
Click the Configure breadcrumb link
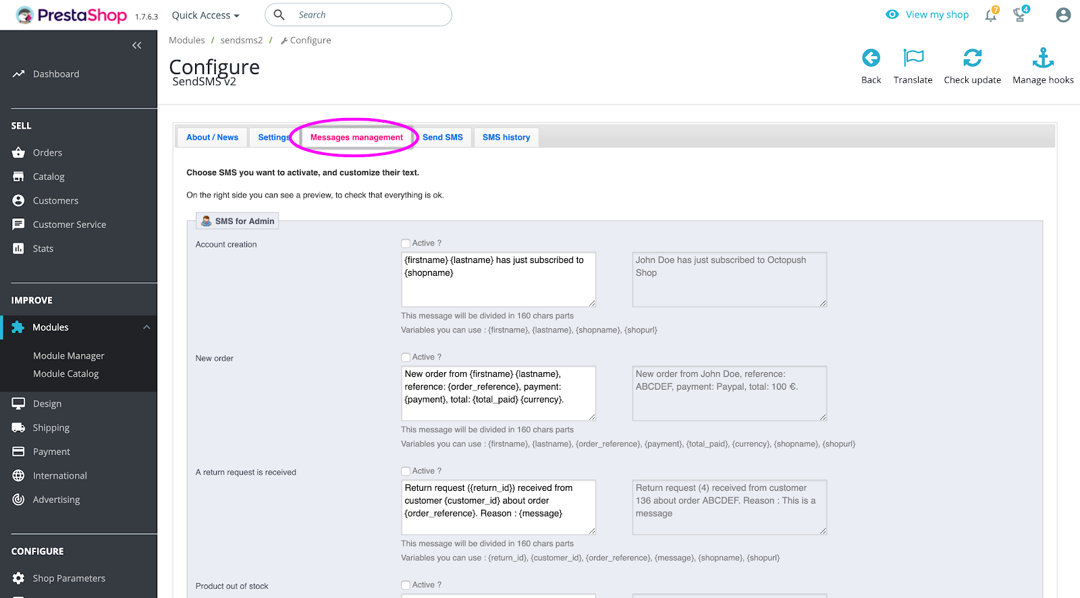pyautogui.click(x=306, y=40)
